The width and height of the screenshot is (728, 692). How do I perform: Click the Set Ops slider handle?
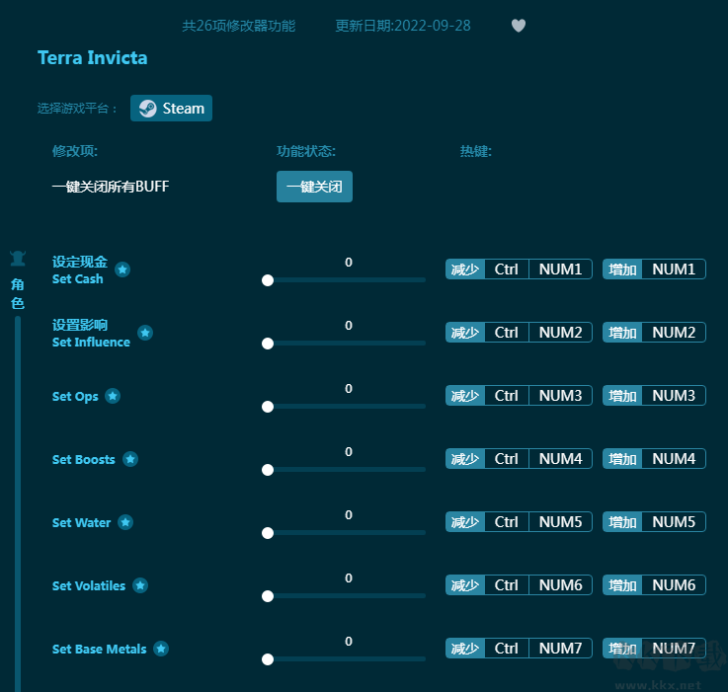click(x=268, y=407)
